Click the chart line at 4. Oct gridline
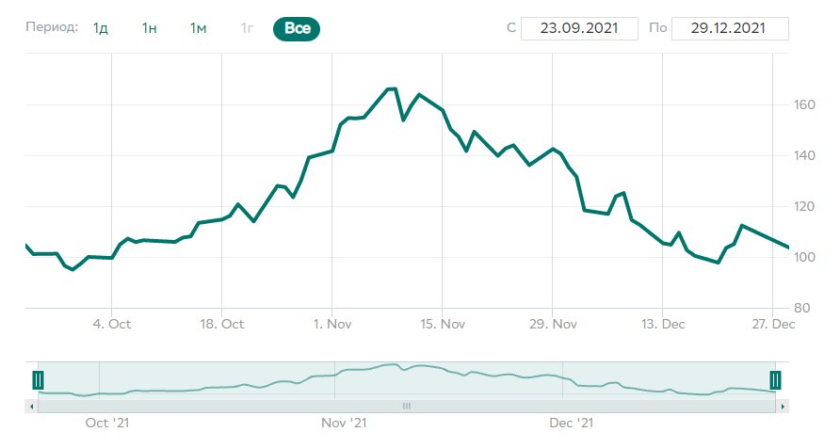Image resolution: width=840 pixels, height=448 pixels. click(x=111, y=257)
